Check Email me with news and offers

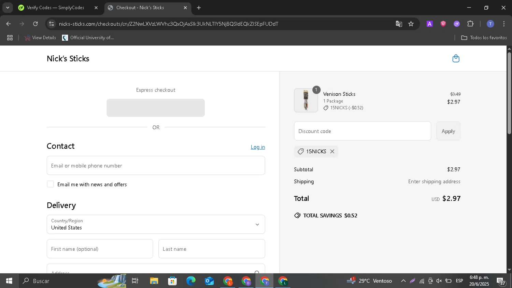point(51,184)
